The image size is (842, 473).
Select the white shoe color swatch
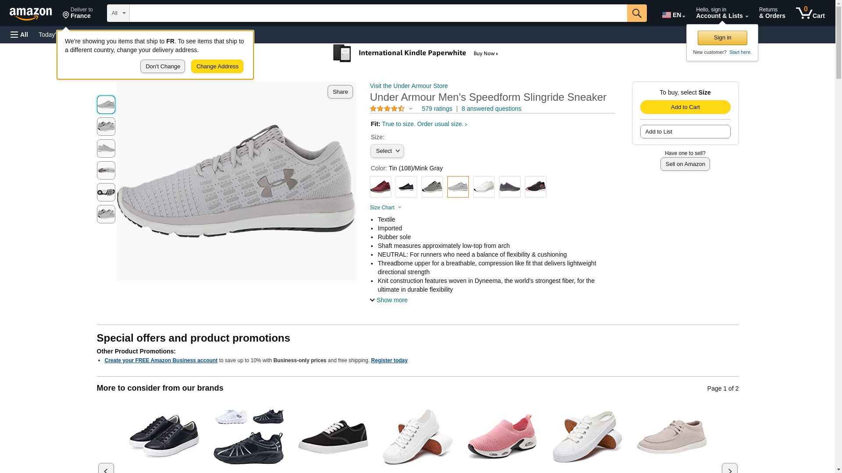[484, 187]
